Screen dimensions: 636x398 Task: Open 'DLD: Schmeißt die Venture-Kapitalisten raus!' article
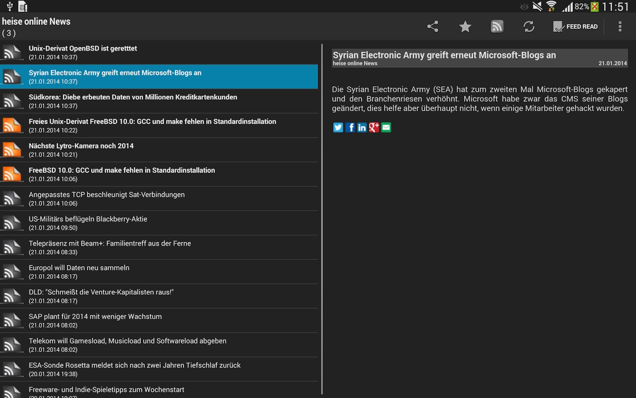coord(159,296)
